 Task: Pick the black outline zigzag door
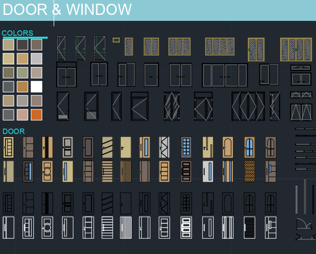(164, 203)
